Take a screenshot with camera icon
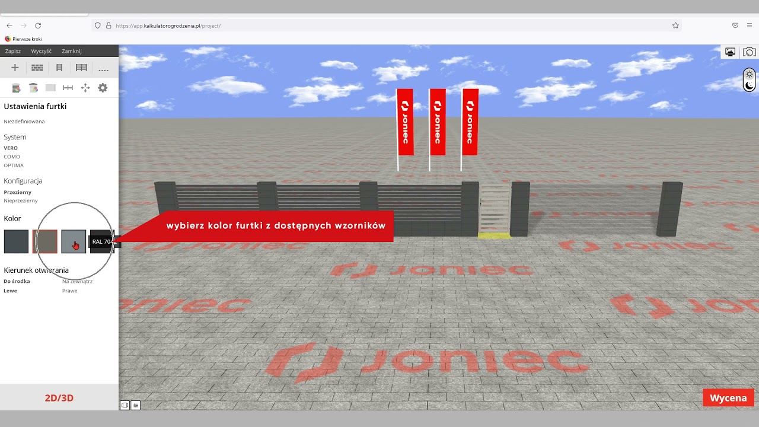This screenshot has width=759, height=427. tap(750, 52)
